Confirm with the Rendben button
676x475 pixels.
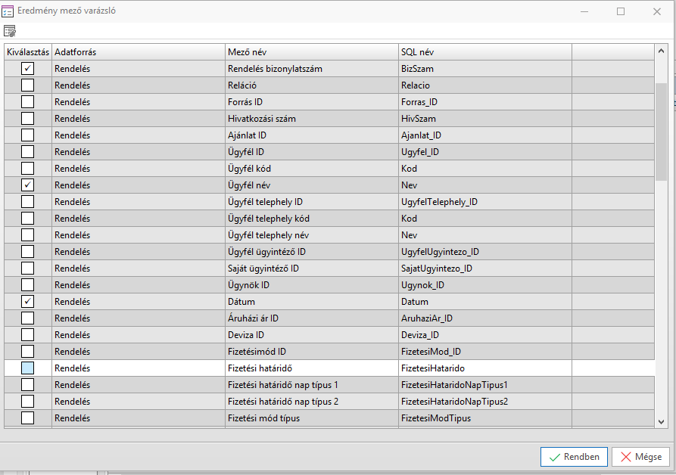click(574, 457)
